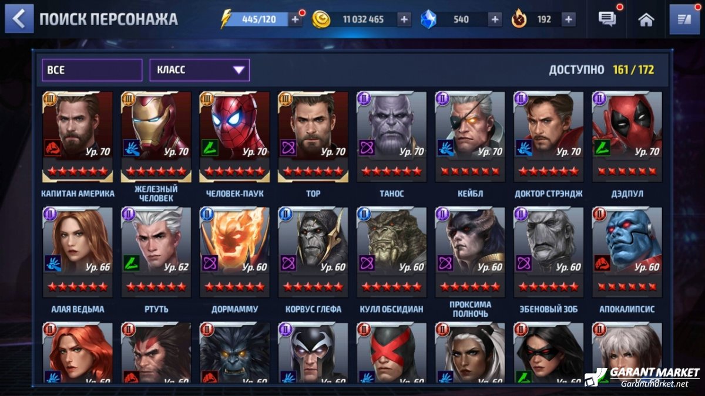The image size is (705, 396).
Task: Add gold with the plus button
Action: tap(404, 19)
